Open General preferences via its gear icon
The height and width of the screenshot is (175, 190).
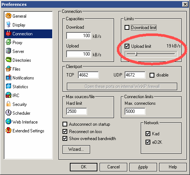[8, 16]
